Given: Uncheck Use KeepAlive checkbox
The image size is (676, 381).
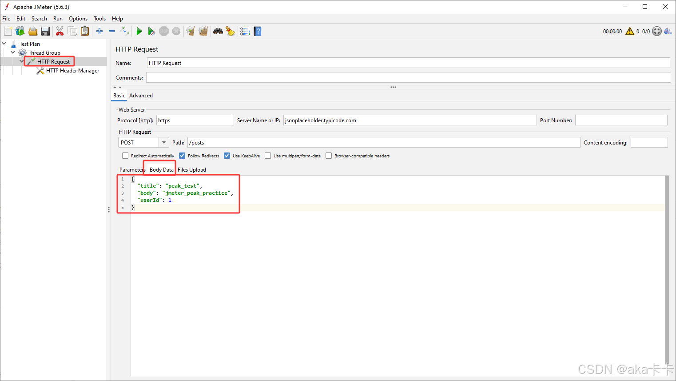Looking at the screenshot, I should 227,156.
